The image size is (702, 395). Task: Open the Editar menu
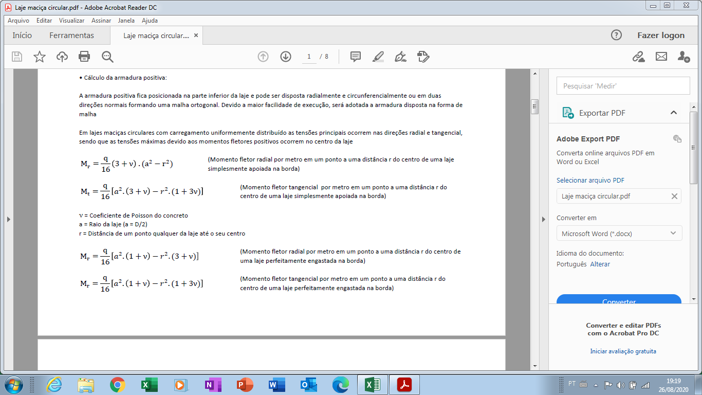44,21
